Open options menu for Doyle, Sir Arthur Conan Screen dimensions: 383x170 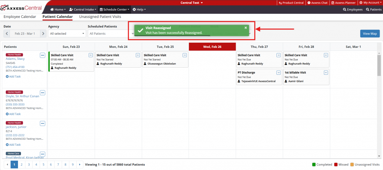(x=43, y=93)
